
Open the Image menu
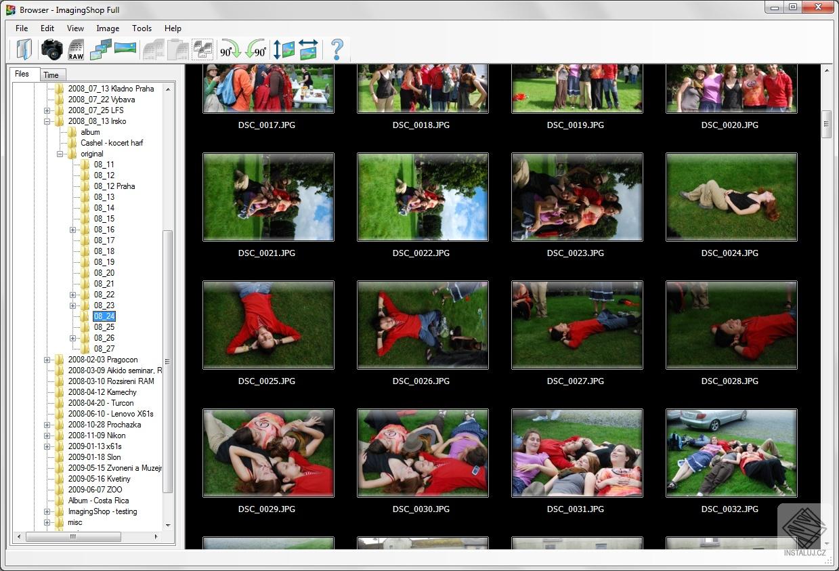[x=107, y=28]
